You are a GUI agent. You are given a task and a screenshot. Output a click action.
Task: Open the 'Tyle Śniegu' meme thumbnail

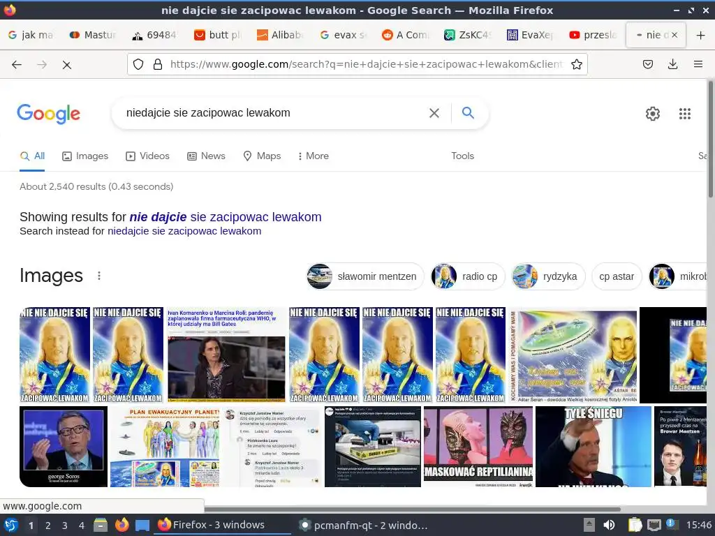click(594, 447)
